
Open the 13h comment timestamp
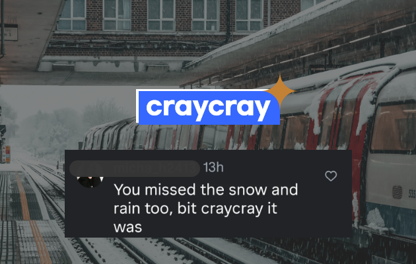213,168
